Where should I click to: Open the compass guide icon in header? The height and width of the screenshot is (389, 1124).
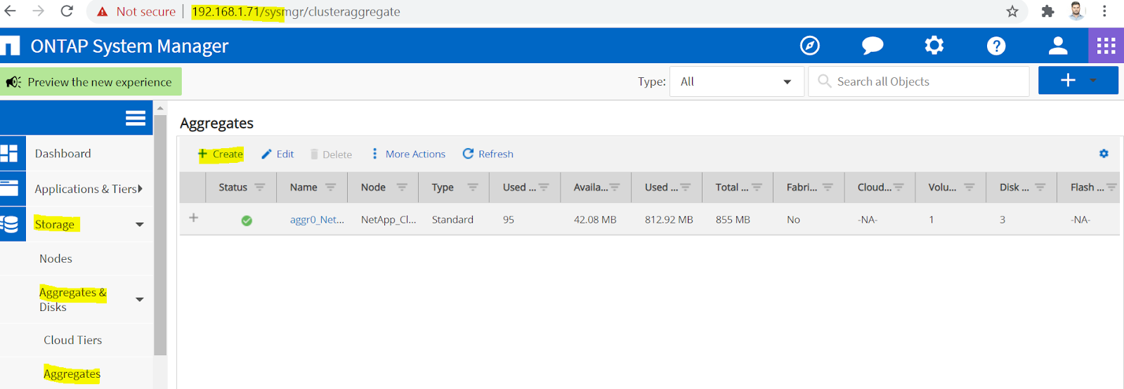click(x=810, y=46)
